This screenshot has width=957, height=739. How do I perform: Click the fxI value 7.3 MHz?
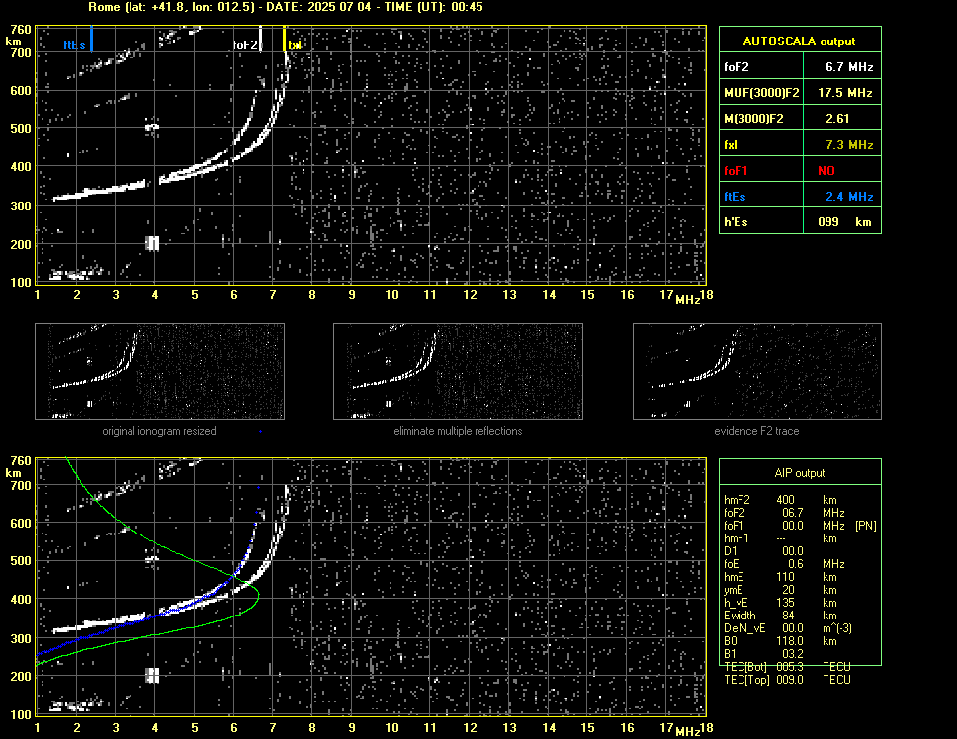pos(849,145)
